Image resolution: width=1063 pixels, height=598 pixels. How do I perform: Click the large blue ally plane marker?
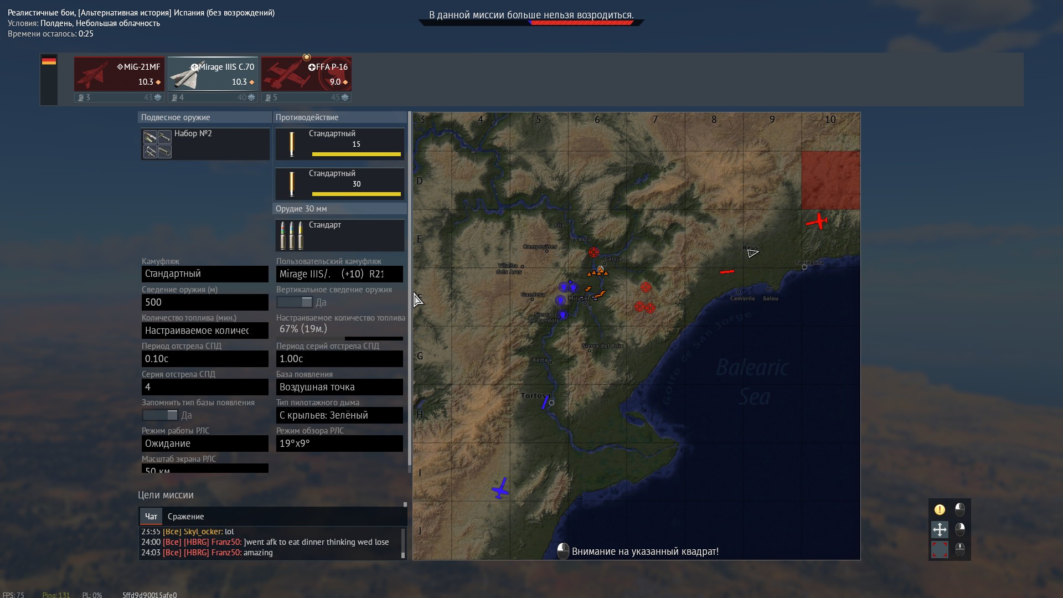click(x=500, y=489)
